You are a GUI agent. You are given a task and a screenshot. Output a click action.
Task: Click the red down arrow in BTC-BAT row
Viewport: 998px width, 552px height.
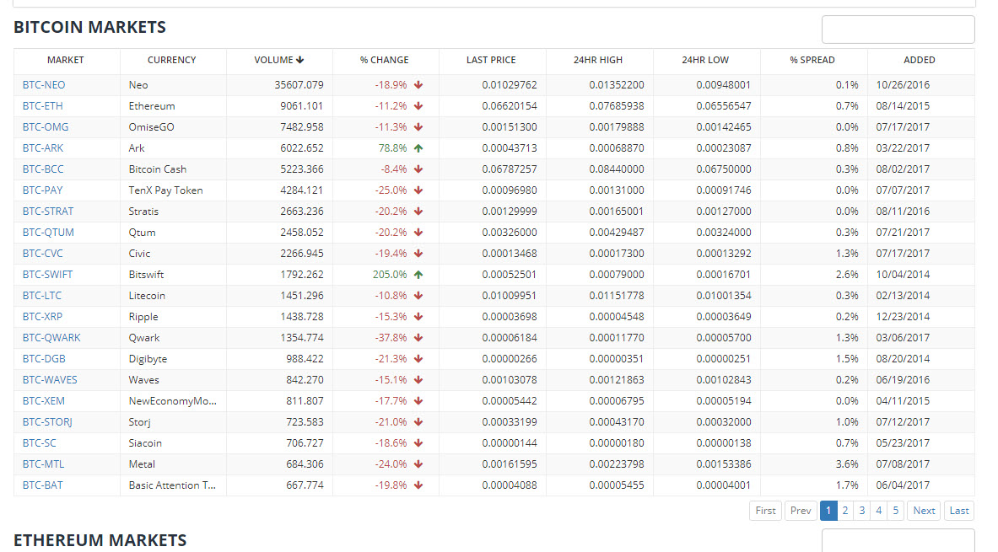(x=418, y=485)
